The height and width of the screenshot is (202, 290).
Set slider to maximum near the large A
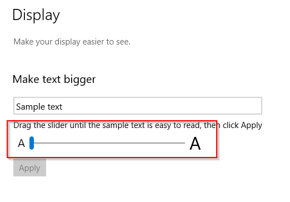point(184,143)
